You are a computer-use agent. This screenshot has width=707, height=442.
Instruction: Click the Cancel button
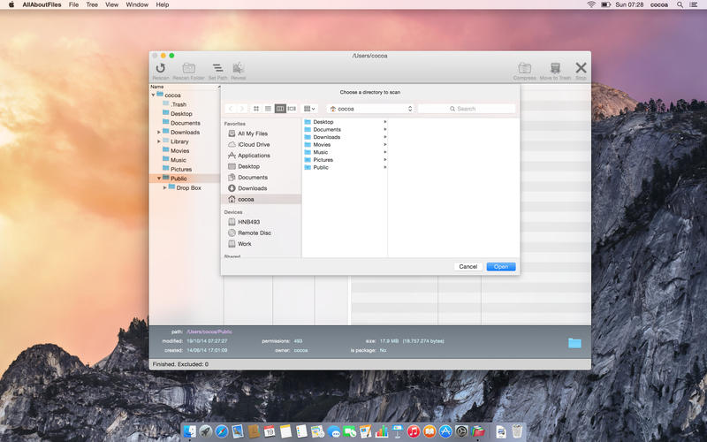[x=468, y=267]
